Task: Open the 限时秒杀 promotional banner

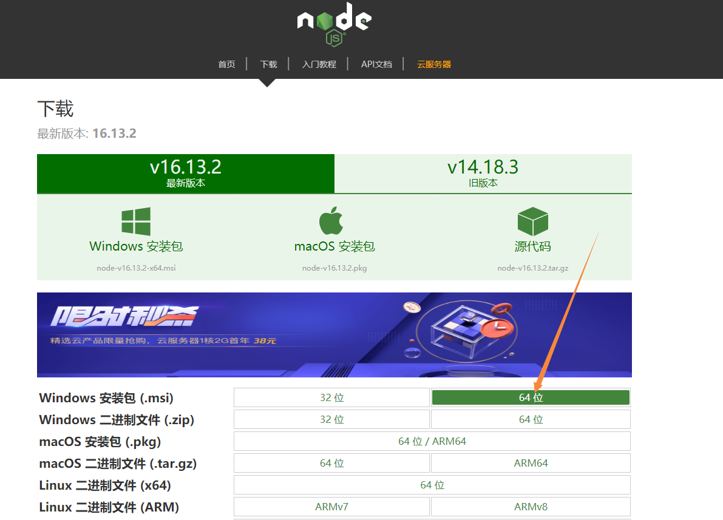Action: click(x=334, y=335)
